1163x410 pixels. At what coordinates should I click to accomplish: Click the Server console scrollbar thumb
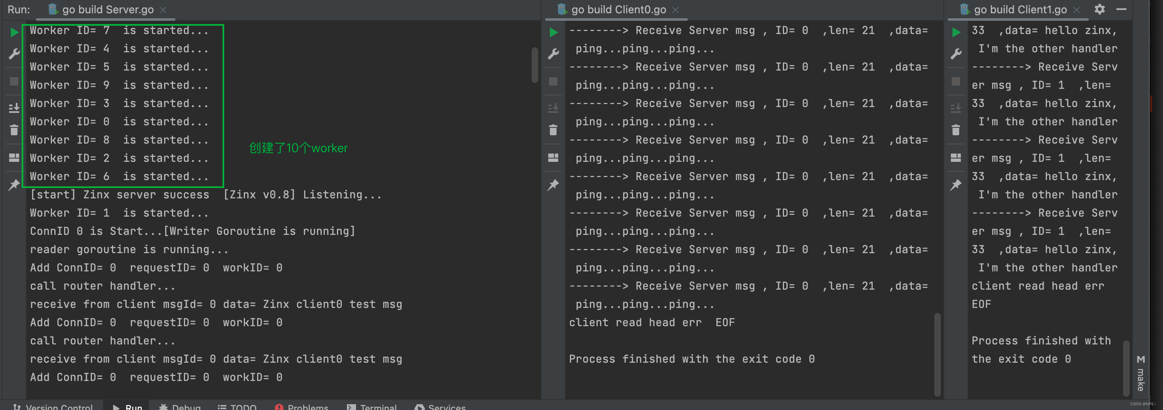tap(534, 64)
